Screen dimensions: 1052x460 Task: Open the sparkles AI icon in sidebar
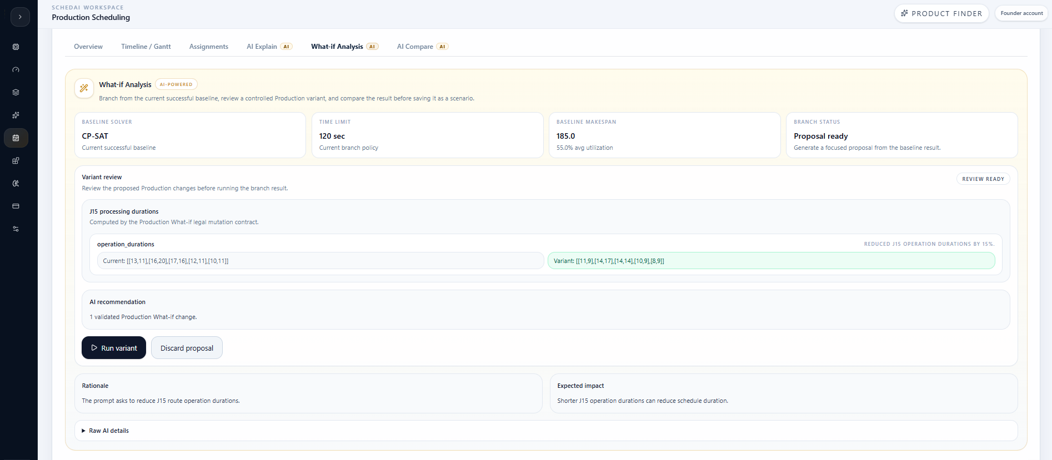point(16,115)
